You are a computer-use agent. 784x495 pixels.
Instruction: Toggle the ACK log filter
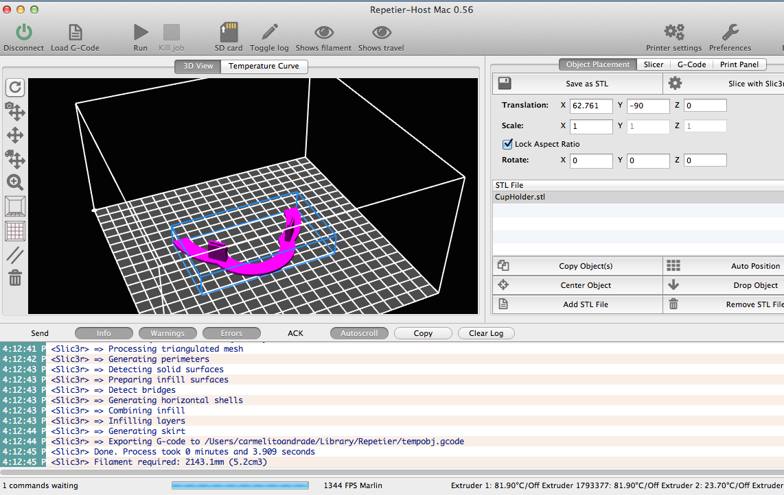point(295,333)
